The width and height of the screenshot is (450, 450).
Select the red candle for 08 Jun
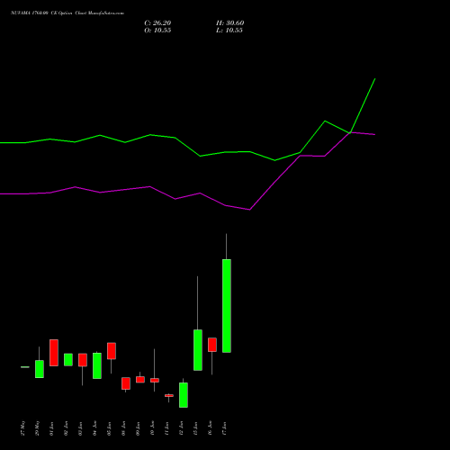coord(126,383)
